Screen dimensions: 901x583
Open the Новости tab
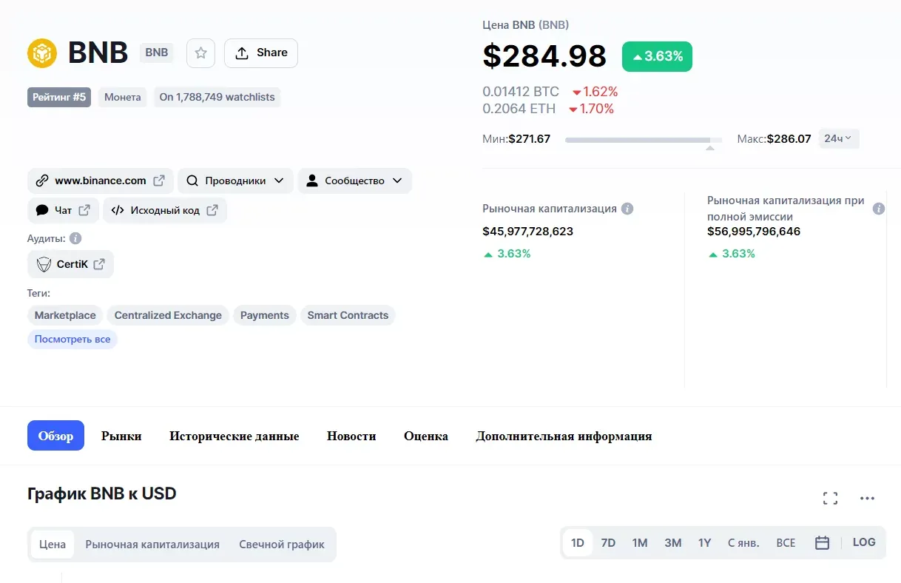coord(351,436)
